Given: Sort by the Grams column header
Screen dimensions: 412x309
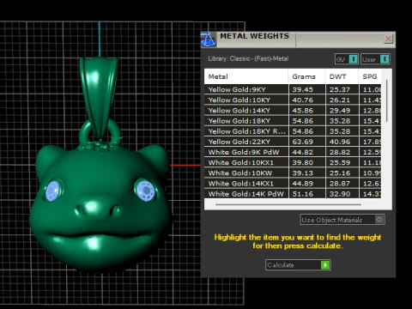Looking at the screenshot, I should click(x=306, y=76).
